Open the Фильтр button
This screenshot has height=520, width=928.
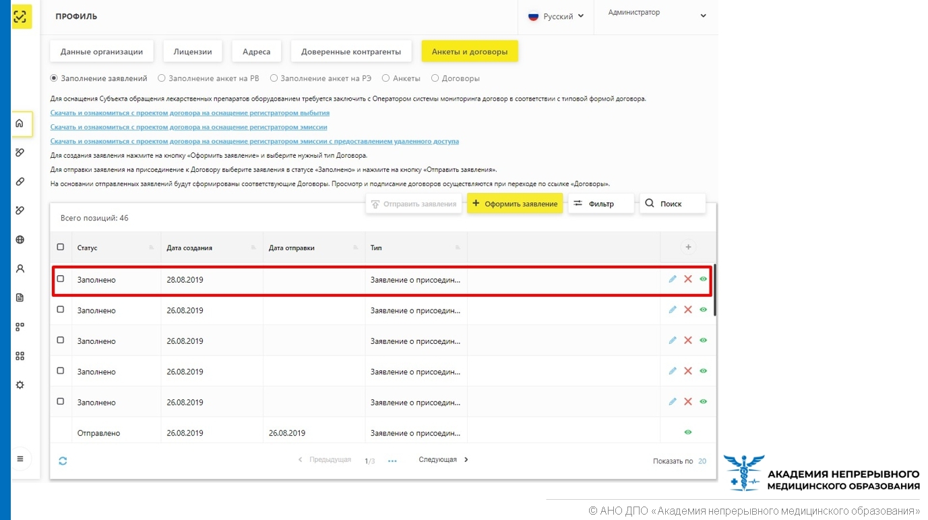click(601, 204)
